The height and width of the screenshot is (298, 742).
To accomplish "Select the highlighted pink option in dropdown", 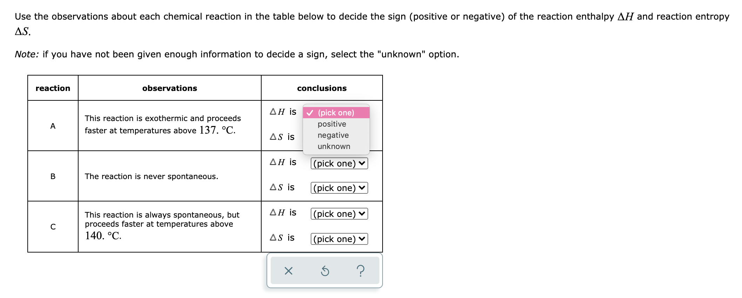I will [x=335, y=113].
